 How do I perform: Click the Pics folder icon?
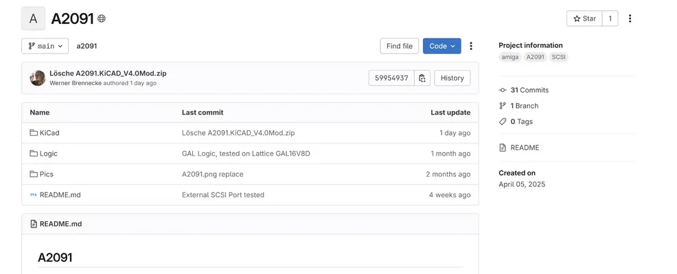[x=34, y=174]
